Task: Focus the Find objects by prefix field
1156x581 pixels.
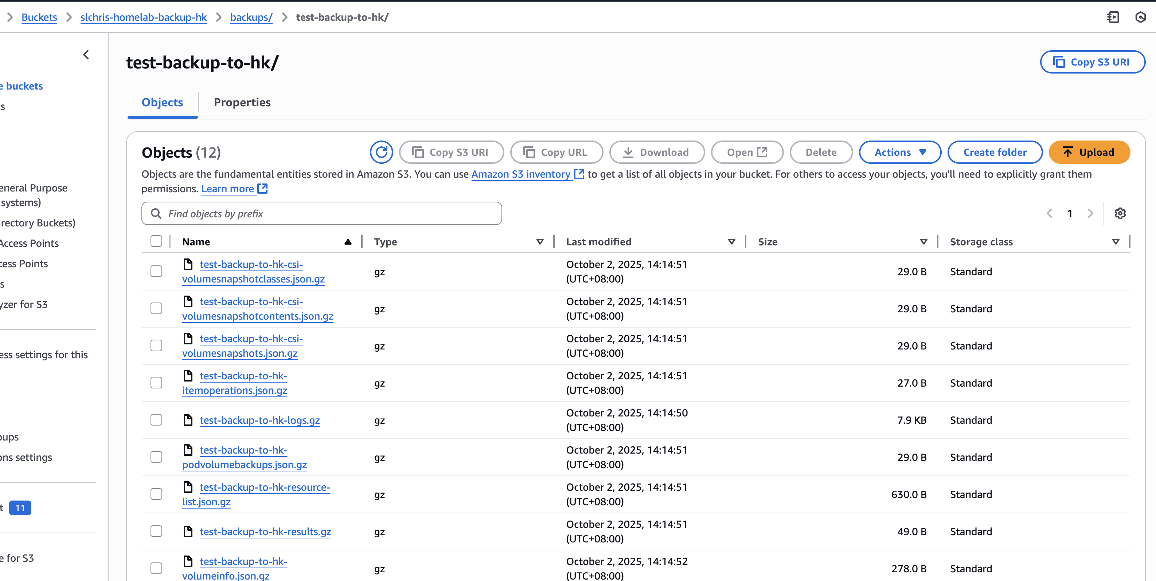Action: click(321, 213)
